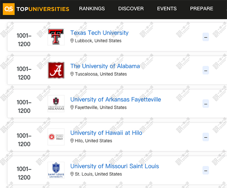Image resolution: width=227 pixels, height=188 pixels.
Task: Click location pin icon beside Lubbock
Action: click(x=72, y=41)
